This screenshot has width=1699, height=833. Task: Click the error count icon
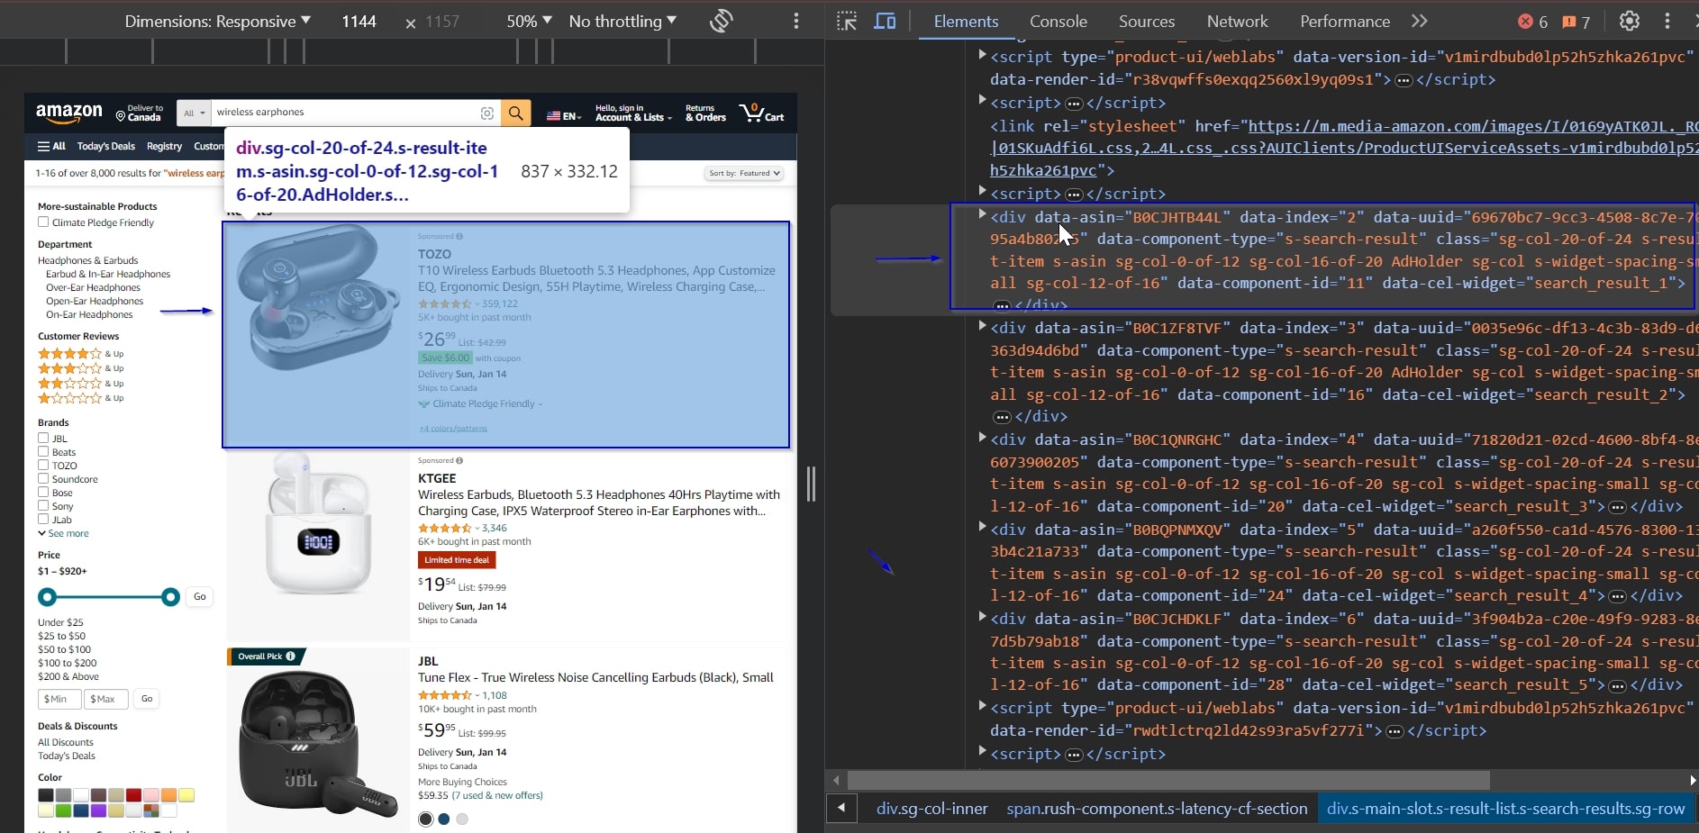1525,22
